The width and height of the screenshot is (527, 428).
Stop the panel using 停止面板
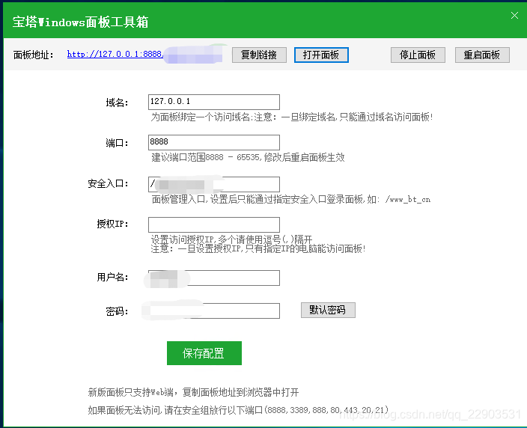point(418,55)
